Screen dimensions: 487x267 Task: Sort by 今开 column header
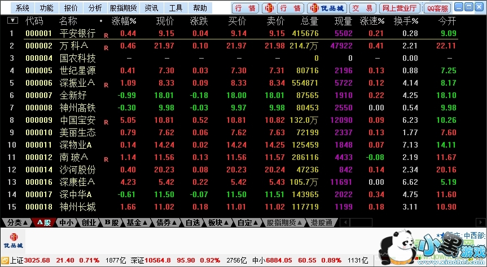447,21
